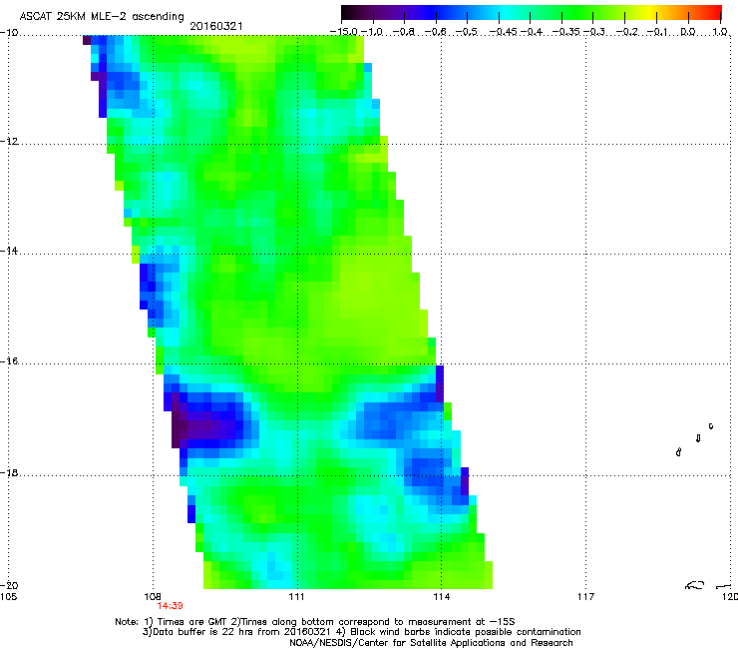The image size is (738, 649).
Task: Click the longitude label 108
Action: [x=153, y=597]
